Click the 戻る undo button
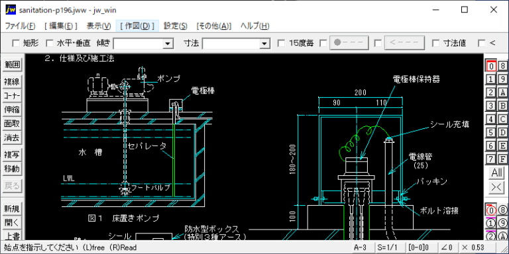Image resolution: width=509 pixels, height=254 pixels. [12, 186]
